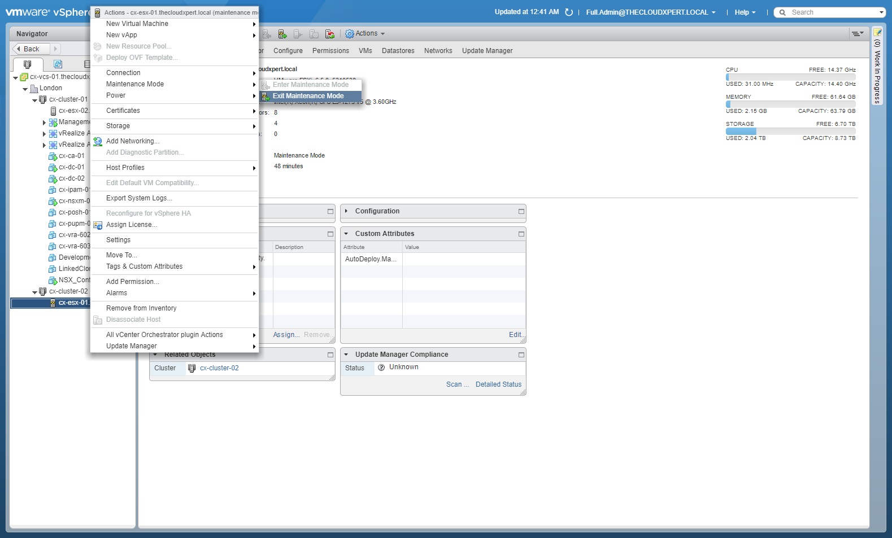Open the VMs and Templates navigator tab icon
The height and width of the screenshot is (538, 892).
pyautogui.click(x=58, y=64)
